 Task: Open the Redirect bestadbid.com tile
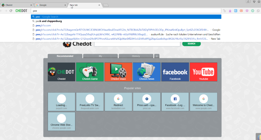point(118,102)
